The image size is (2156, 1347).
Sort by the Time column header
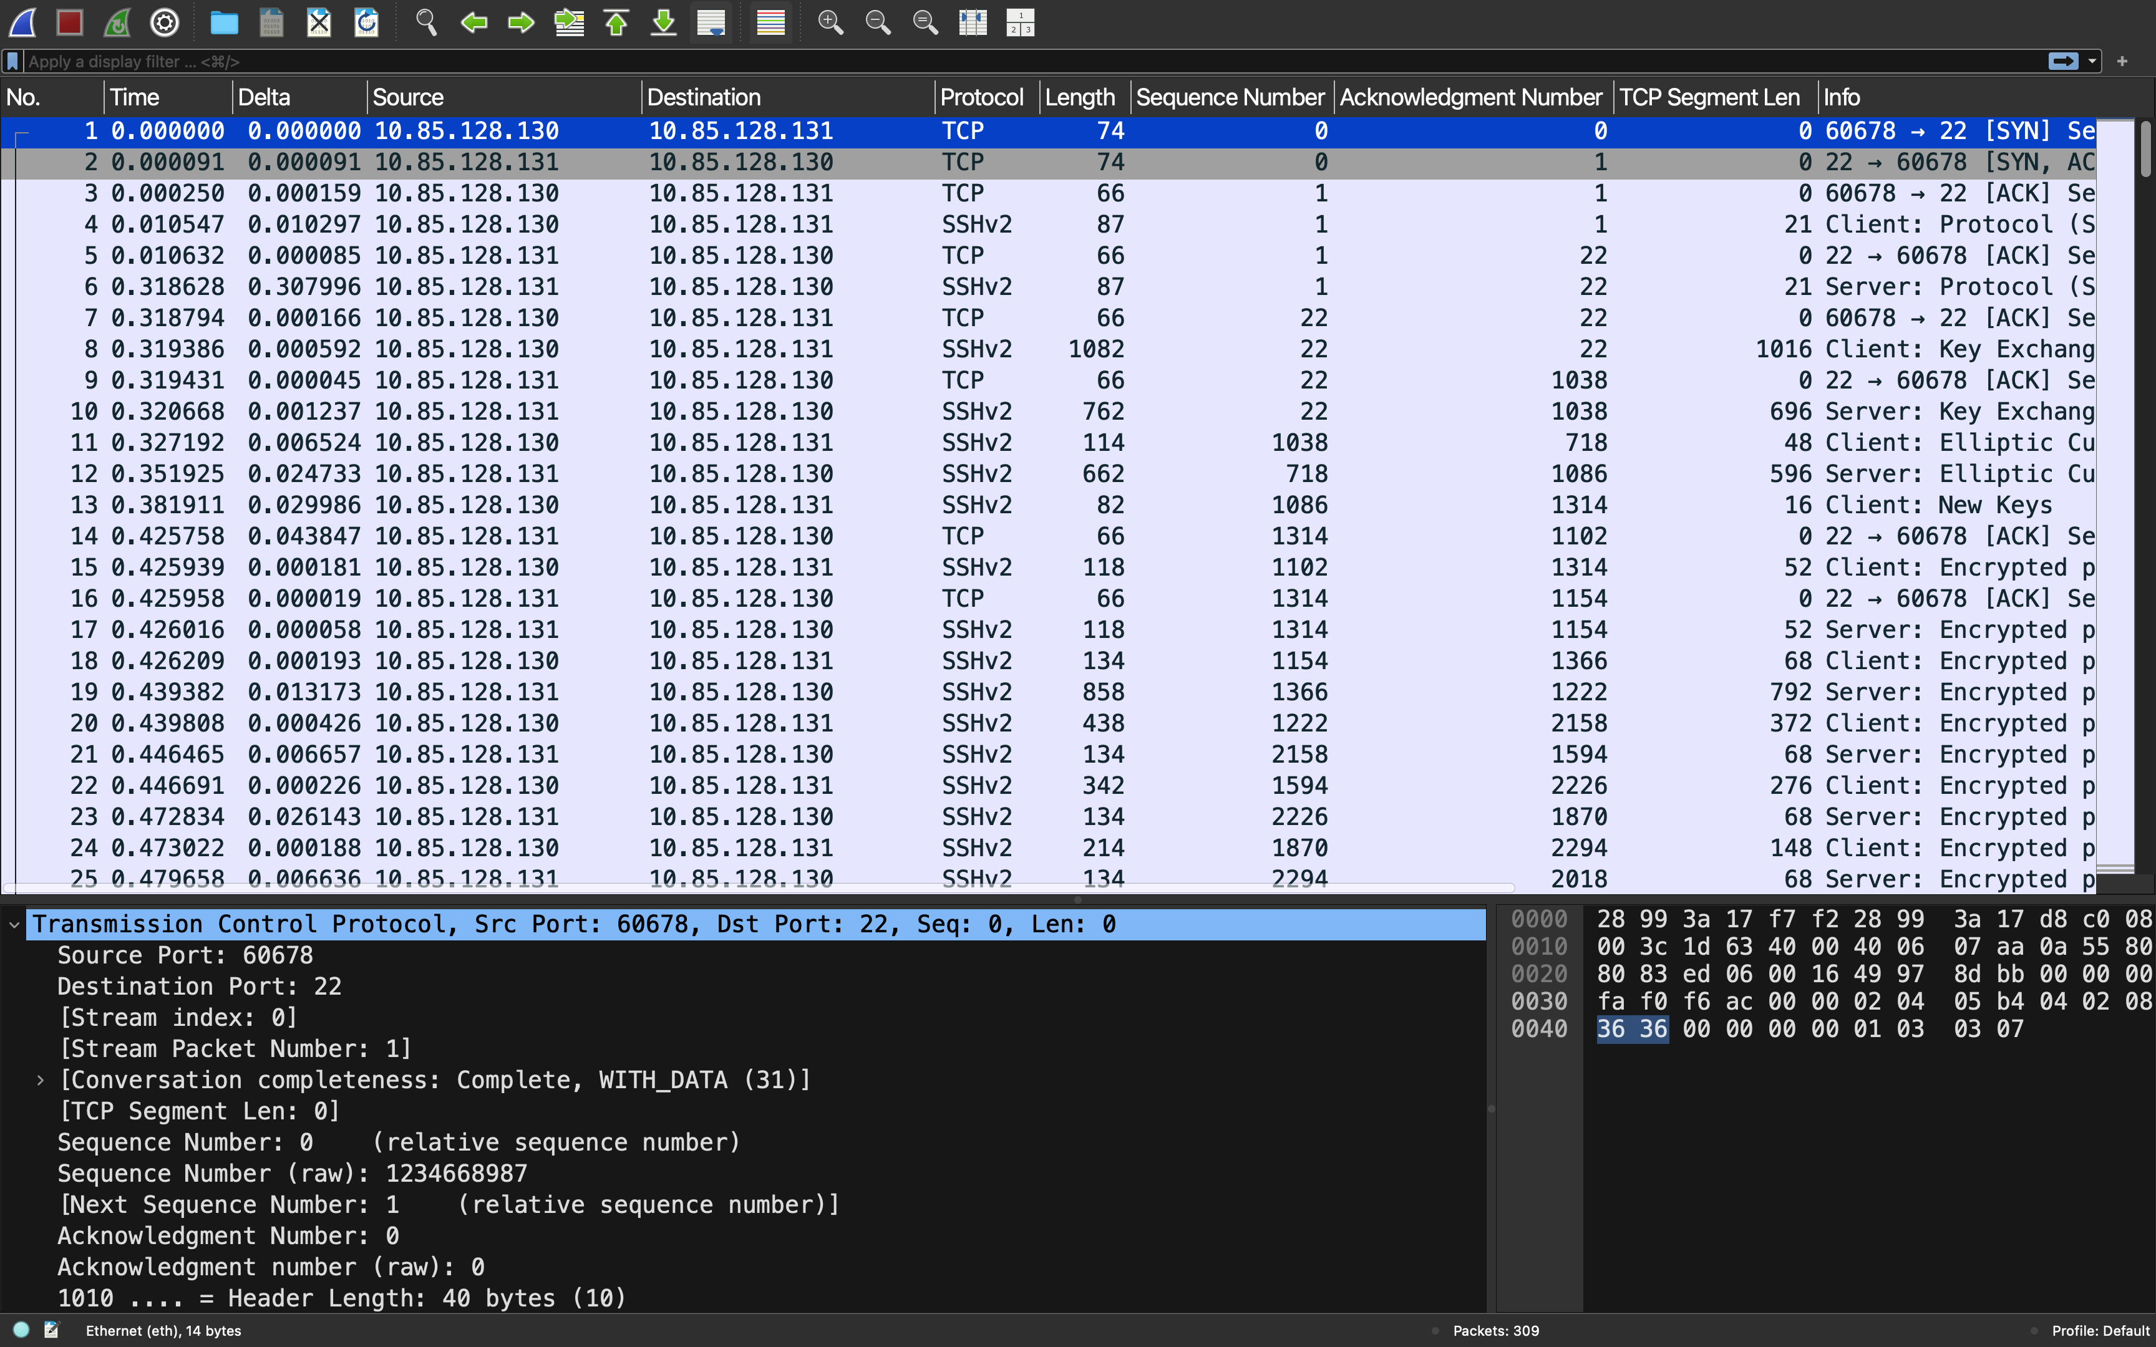click(x=167, y=97)
